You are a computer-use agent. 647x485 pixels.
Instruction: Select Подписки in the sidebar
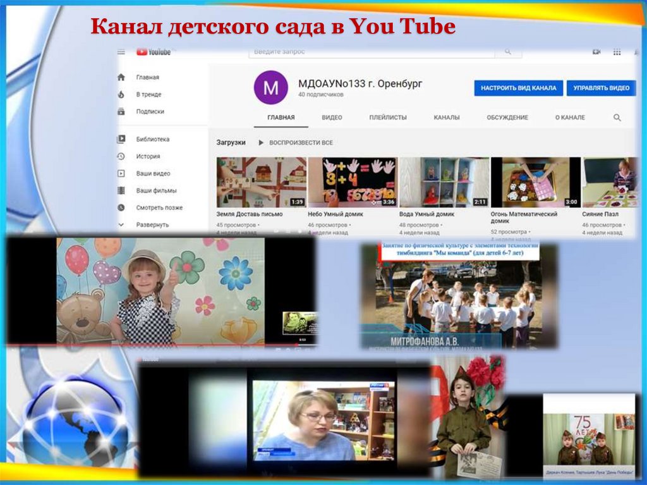tap(150, 111)
